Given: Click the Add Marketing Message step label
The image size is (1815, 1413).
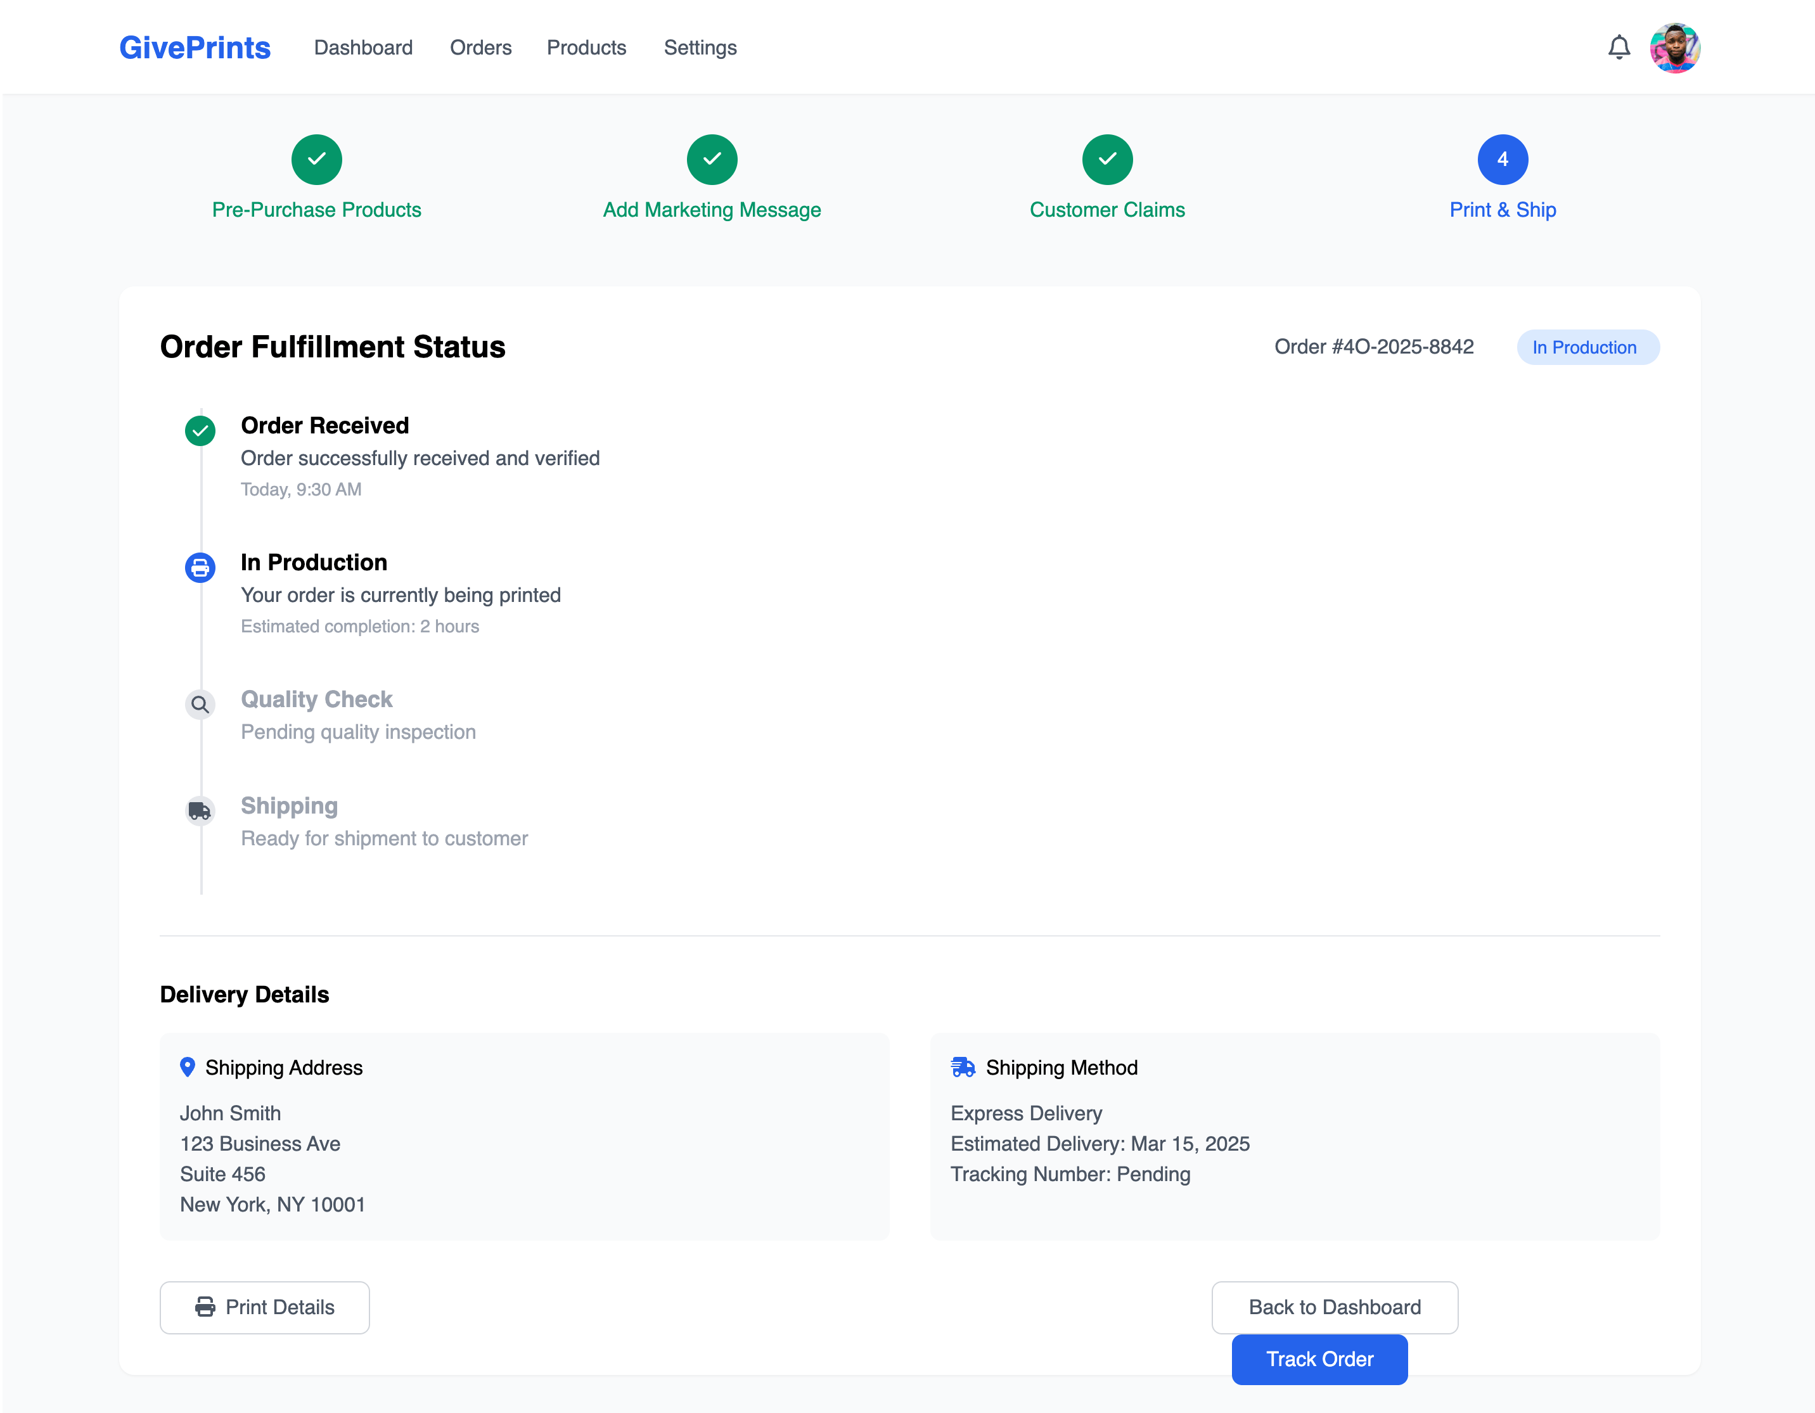Looking at the screenshot, I should pyautogui.click(x=712, y=209).
